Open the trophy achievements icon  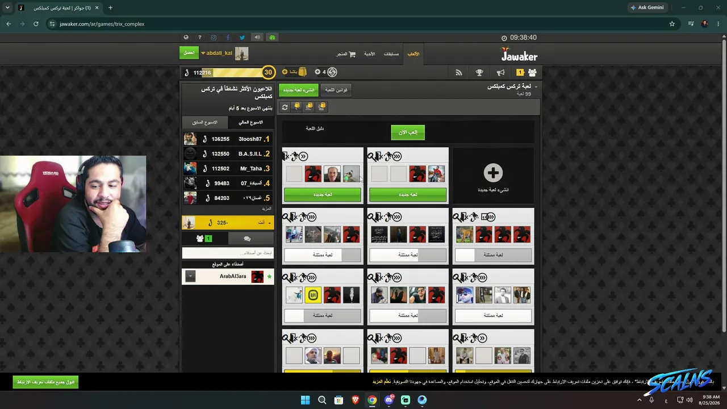coord(479,72)
